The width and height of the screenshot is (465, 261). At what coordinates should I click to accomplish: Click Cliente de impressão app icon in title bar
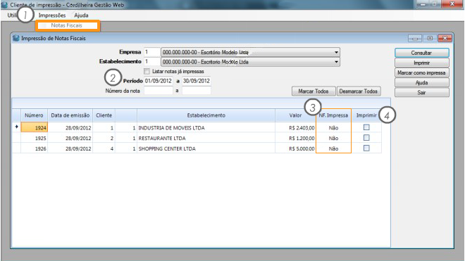(x=4, y=5)
